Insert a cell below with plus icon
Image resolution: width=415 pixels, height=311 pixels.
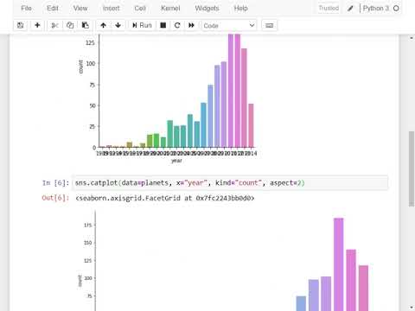point(37,25)
